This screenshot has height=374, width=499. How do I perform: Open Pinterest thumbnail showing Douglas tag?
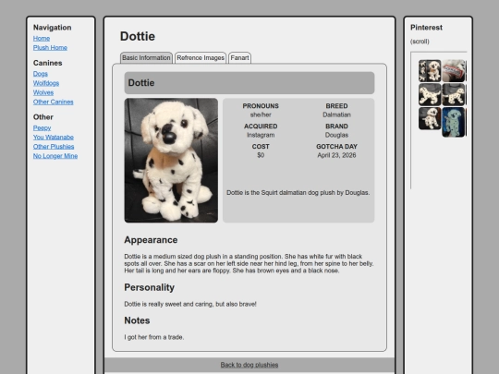point(454,70)
